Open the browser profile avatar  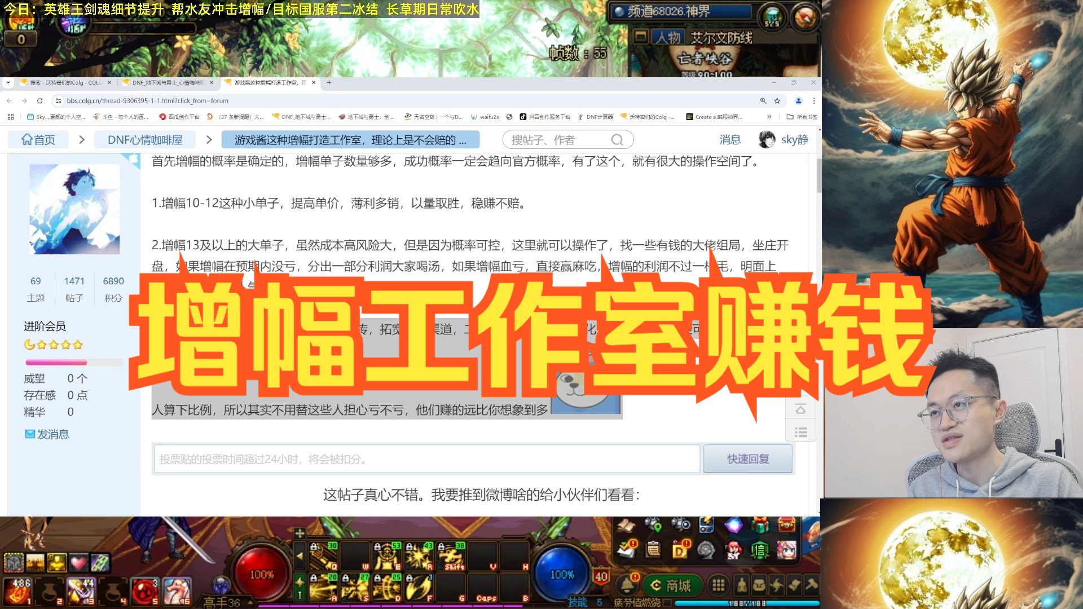tap(798, 100)
